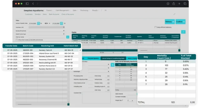
Task: Open calendar picker for start transfer date
Action: click(38, 23)
